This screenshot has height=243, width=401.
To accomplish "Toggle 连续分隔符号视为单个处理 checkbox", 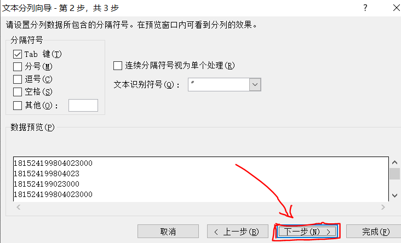I will click(x=118, y=66).
